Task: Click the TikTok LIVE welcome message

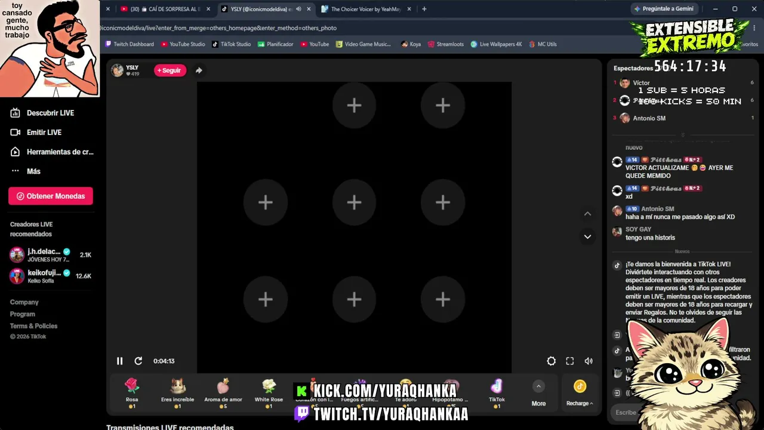Action: coord(689,292)
